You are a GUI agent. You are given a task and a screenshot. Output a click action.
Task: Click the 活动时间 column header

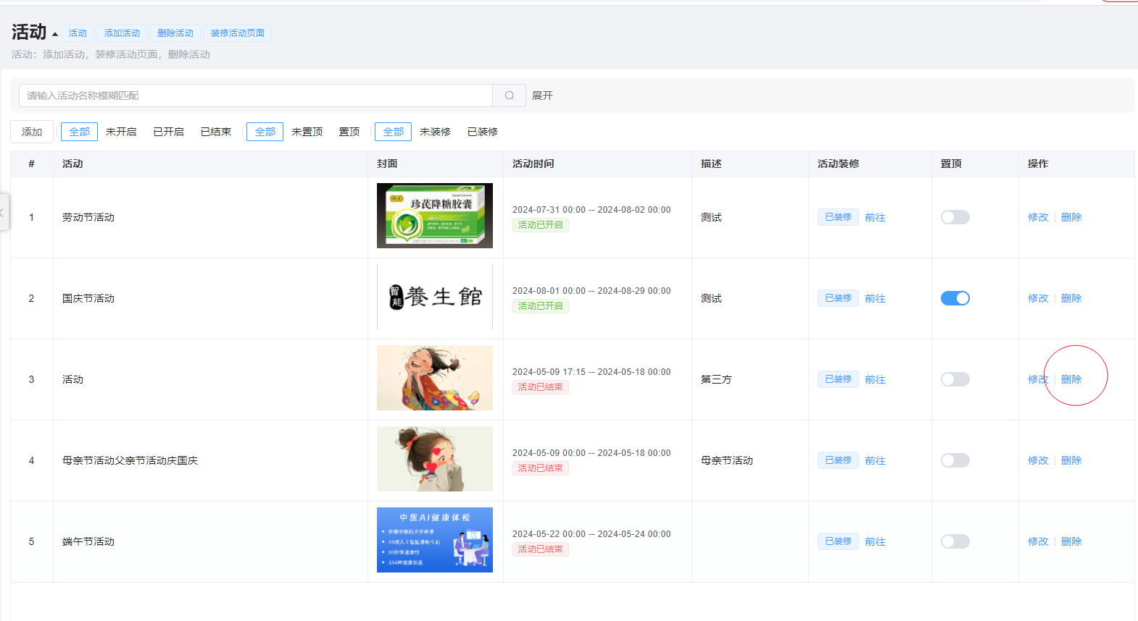pos(533,164)
